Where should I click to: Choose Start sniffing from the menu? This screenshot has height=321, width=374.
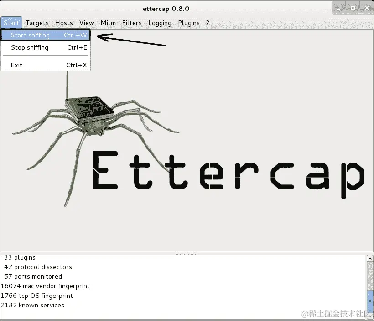coord(45,35)
